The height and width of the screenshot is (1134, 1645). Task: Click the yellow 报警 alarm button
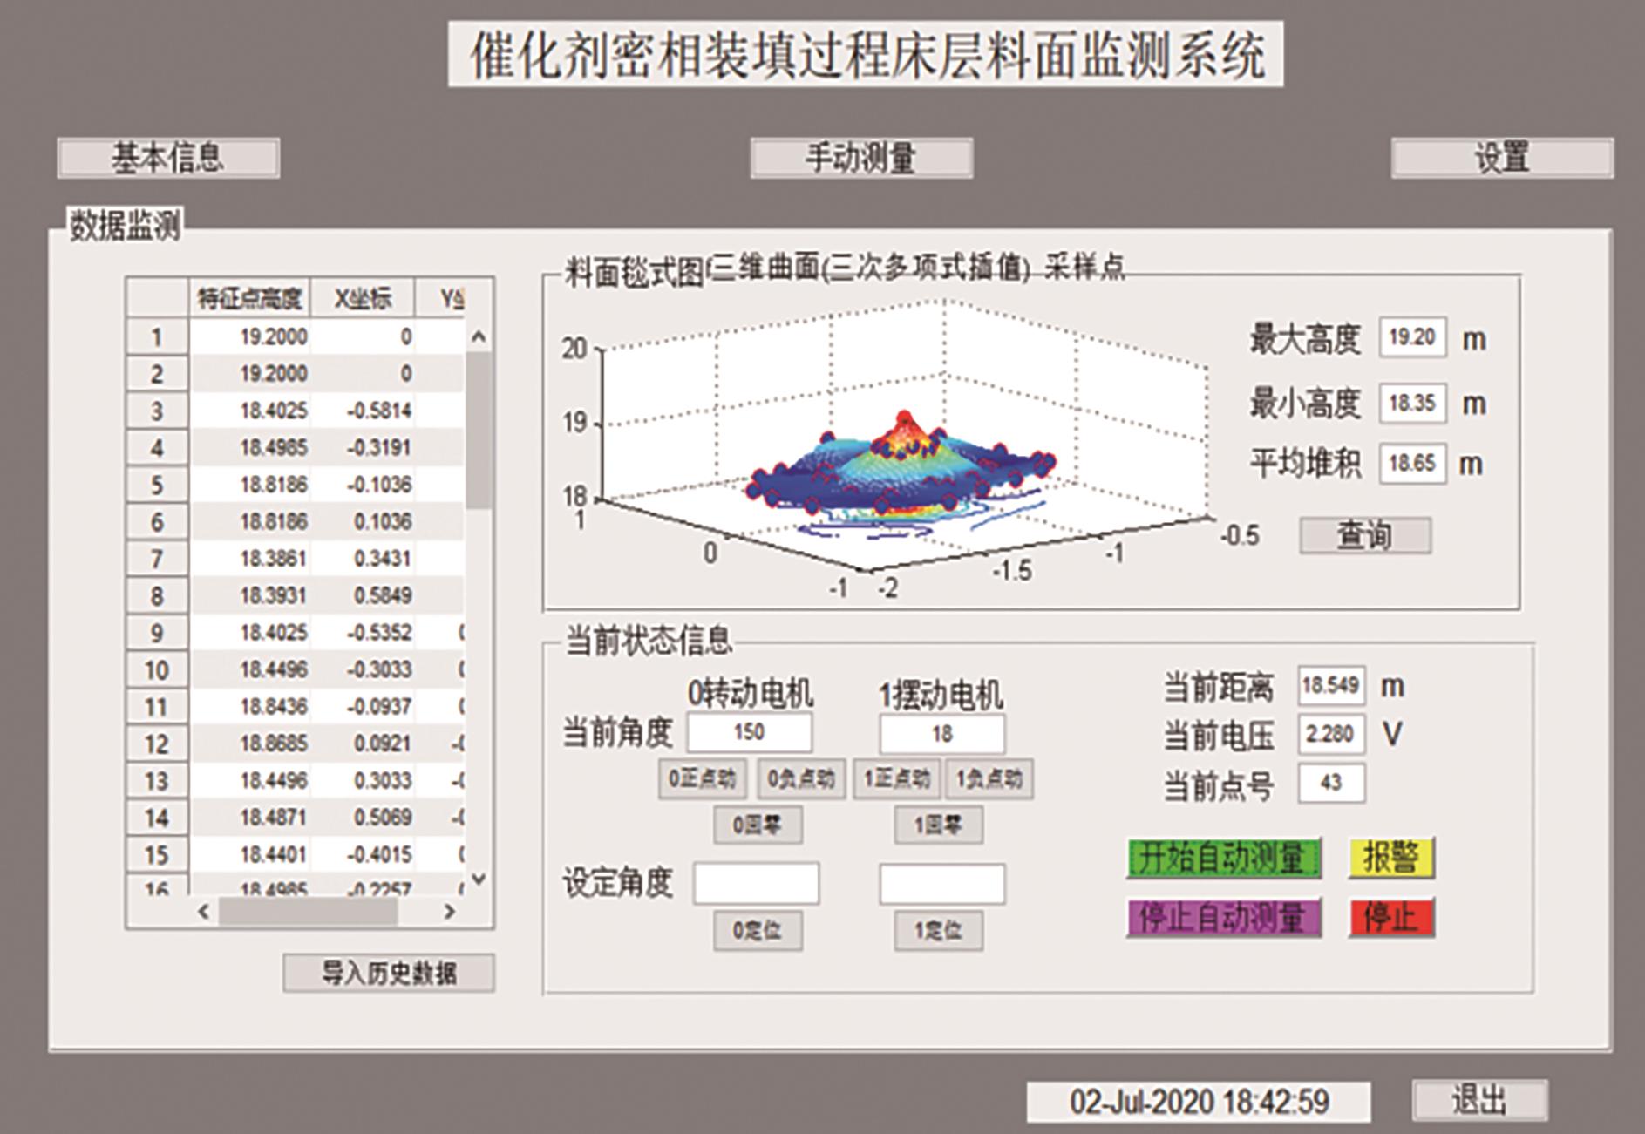[x=1390, y=858]
